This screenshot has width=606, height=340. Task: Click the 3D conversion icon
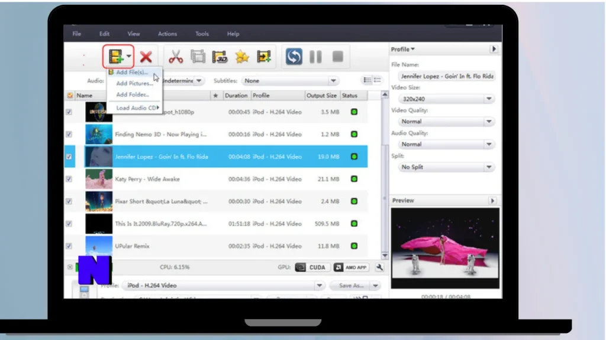[220, 57]
